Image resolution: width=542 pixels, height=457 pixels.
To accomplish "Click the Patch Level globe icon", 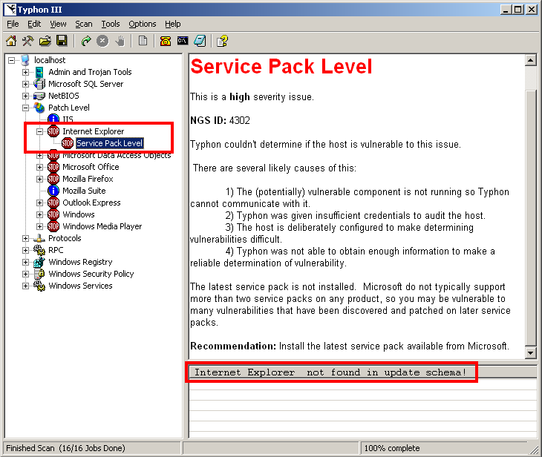I will (x=39, y=108).
